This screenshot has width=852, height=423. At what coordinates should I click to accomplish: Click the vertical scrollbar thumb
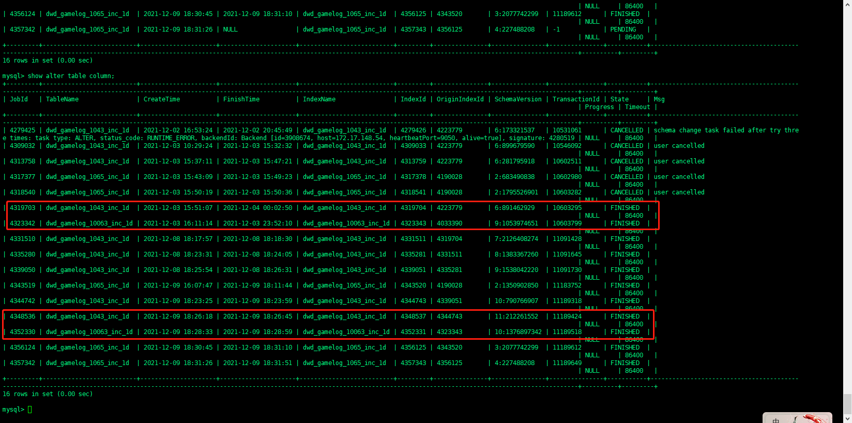pyautogui.click(x=847, y=404)
